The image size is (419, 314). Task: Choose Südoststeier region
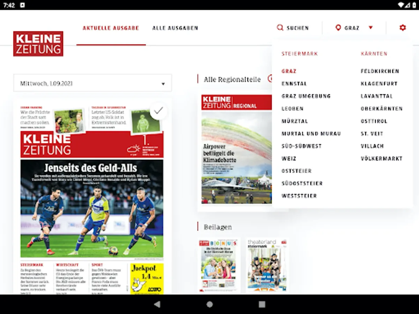pos(302,184)
